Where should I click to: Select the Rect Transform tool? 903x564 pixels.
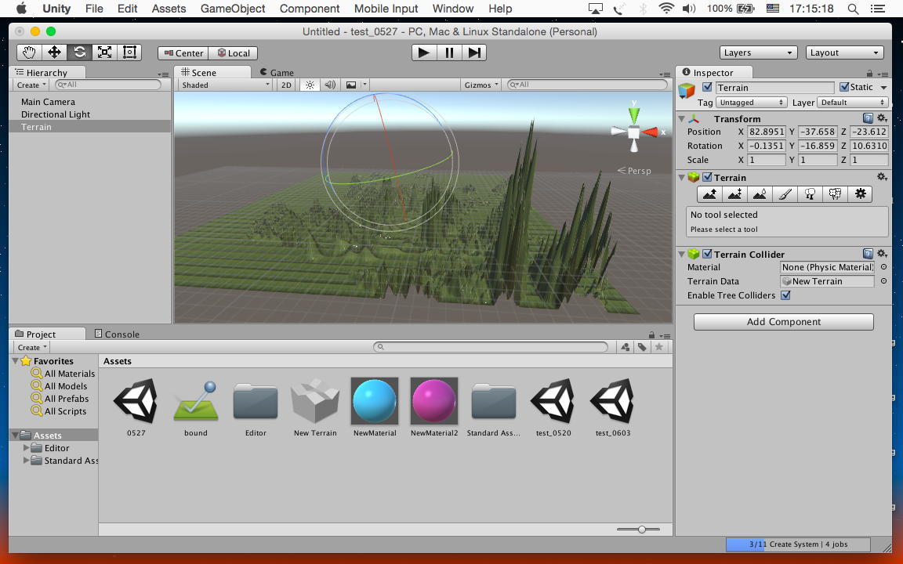tap(129, 52)
